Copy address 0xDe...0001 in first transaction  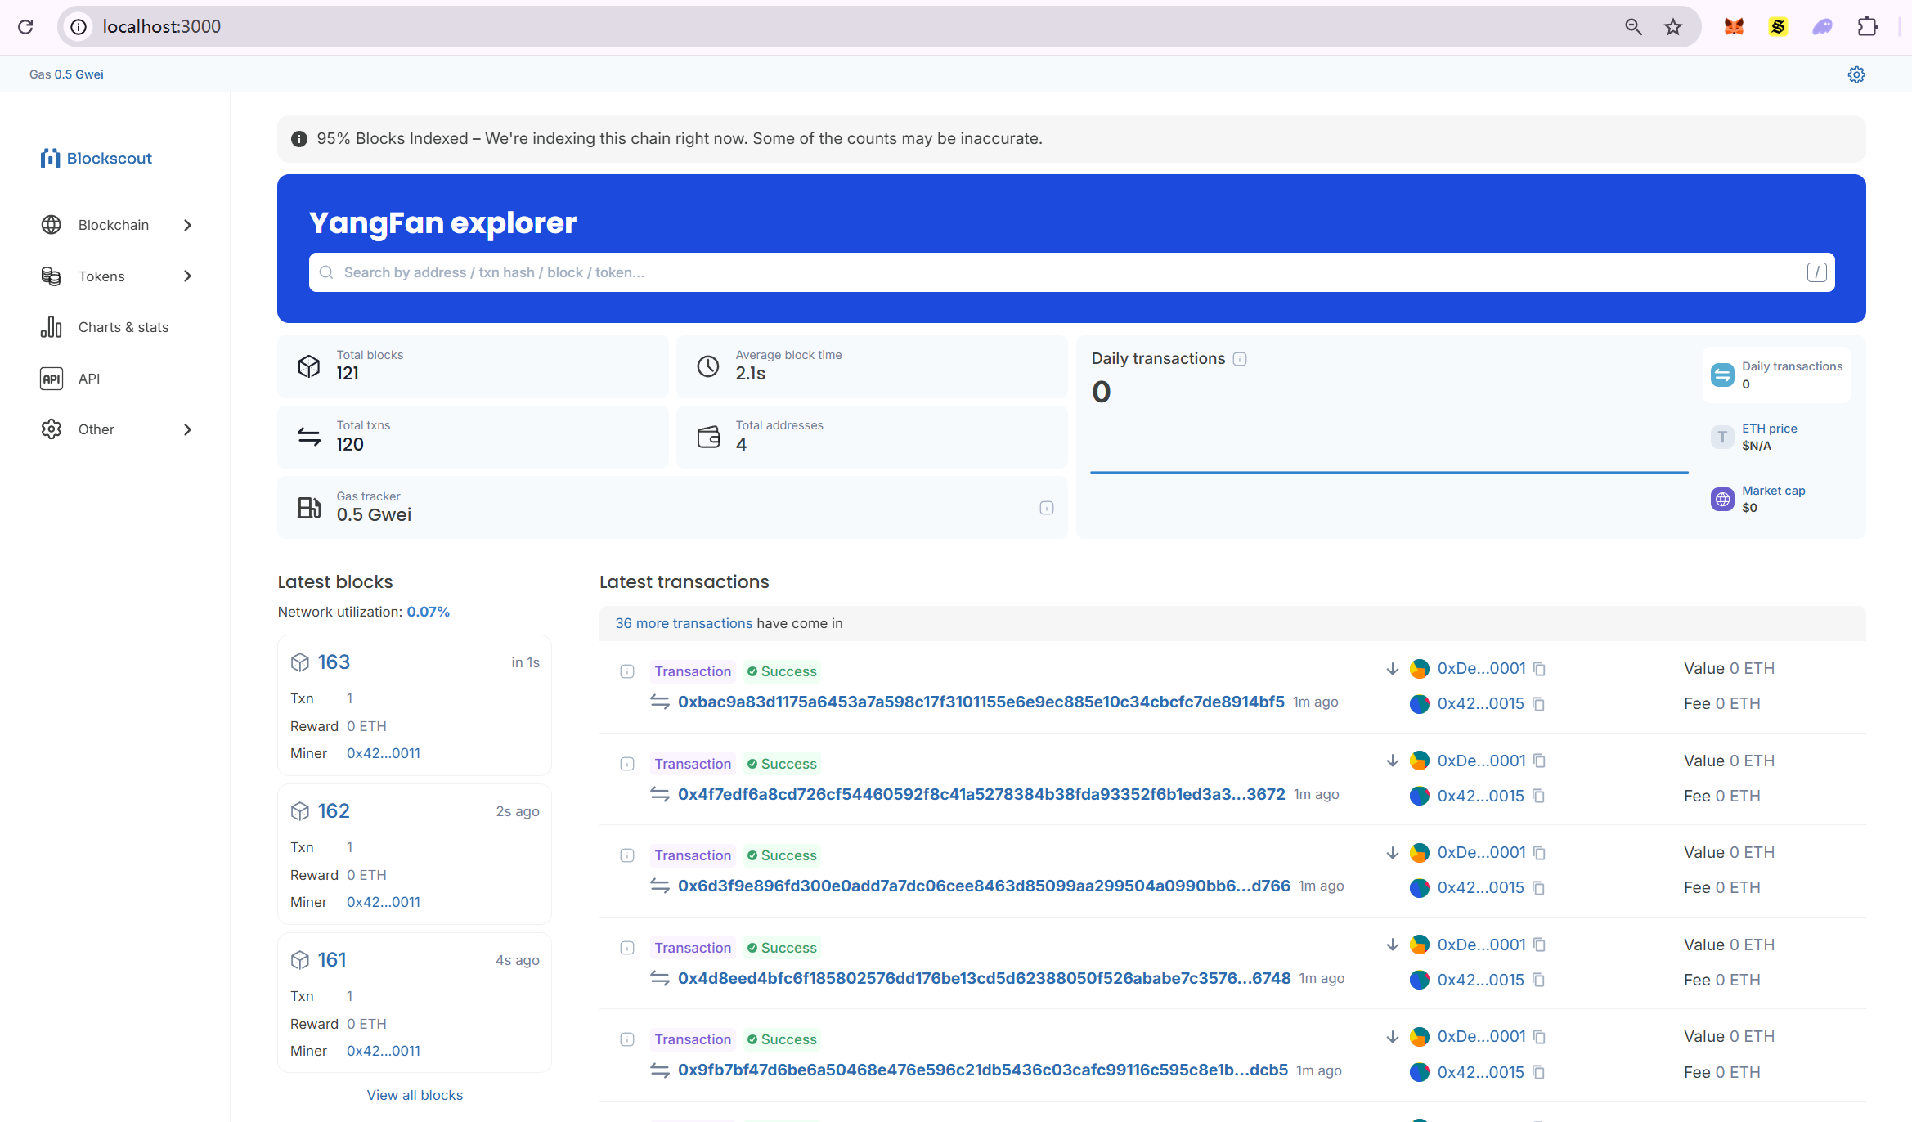tap(1539, 669)
